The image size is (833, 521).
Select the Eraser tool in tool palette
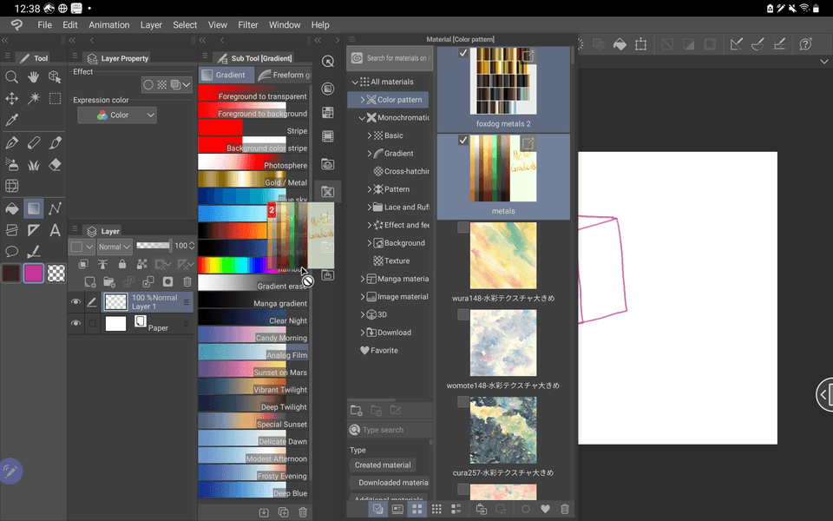tap(56, 164)
